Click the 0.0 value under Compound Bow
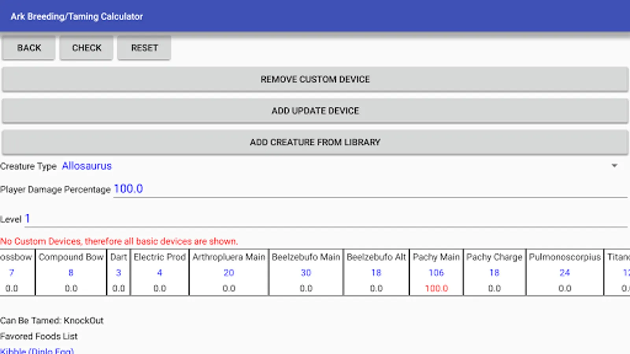This screenshot has height=354, width=630. [x=71, y=288]
